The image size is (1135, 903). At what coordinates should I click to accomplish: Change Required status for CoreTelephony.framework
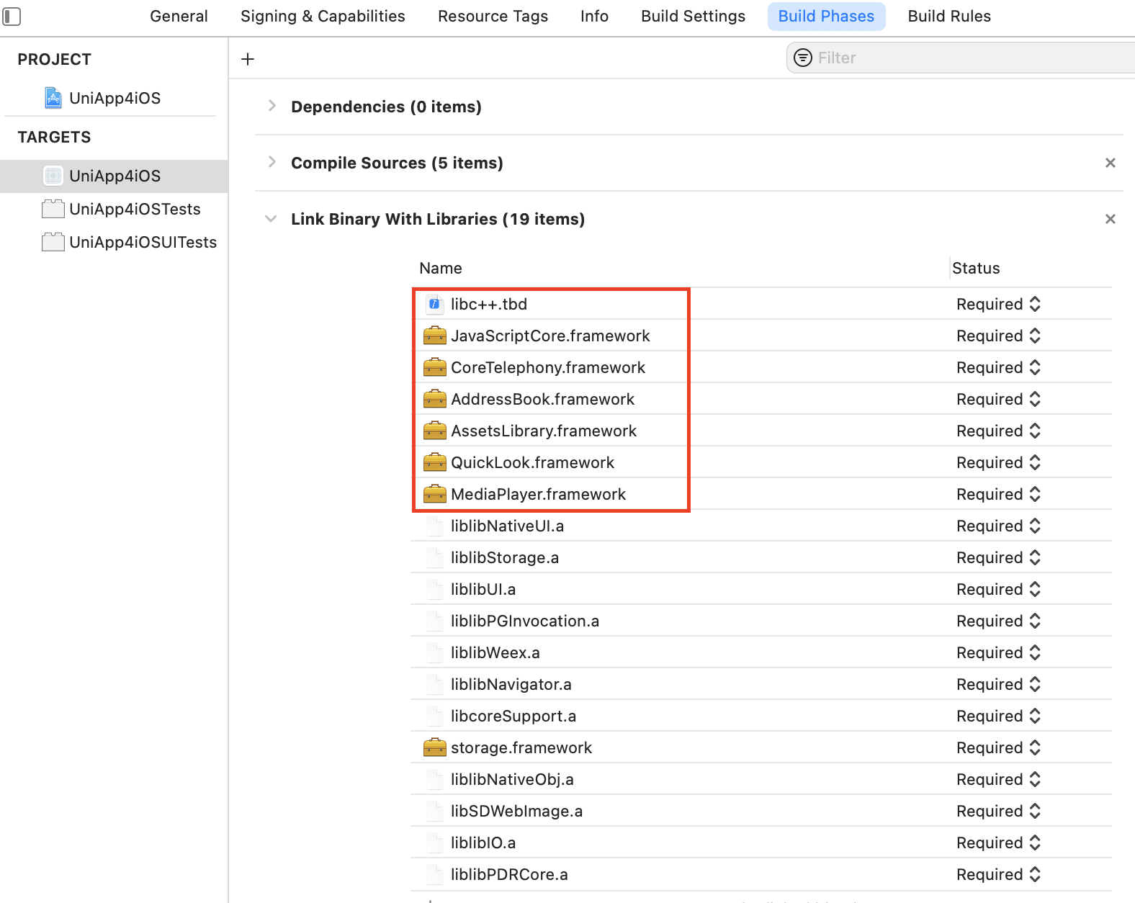[x=998, y=367]
